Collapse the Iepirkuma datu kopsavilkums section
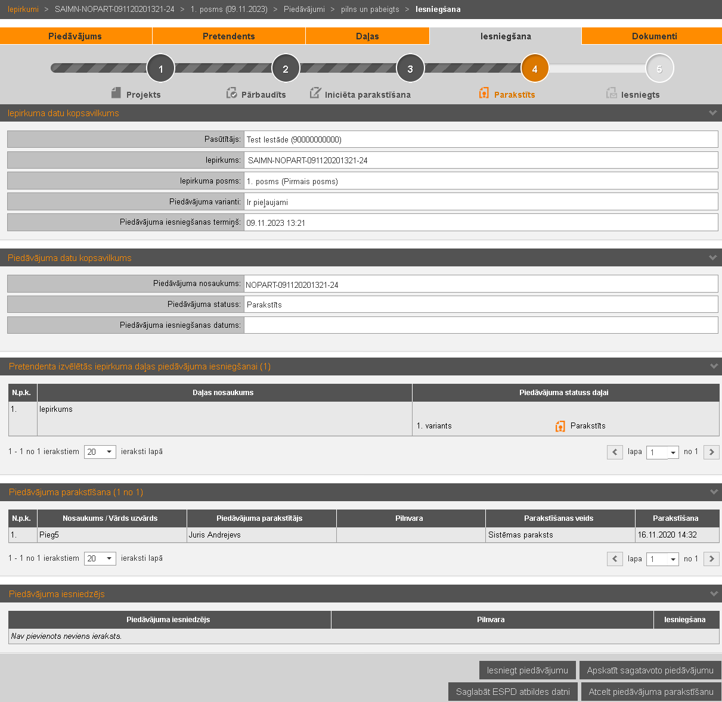Viewport: 722px width, 702px height. (712, 113)
